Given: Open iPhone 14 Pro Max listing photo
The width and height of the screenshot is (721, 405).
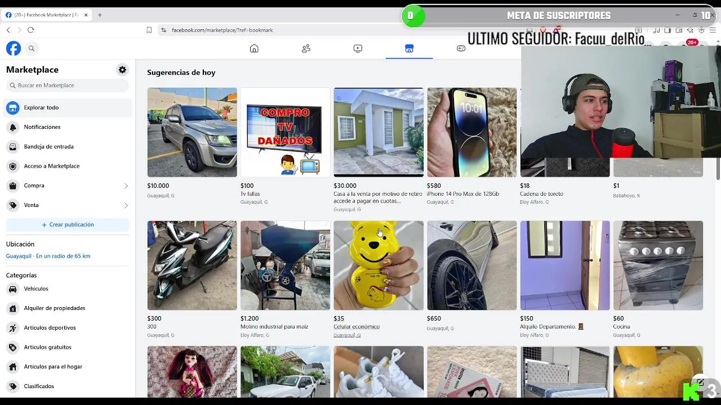Looking at the screenshot, I should [x=471, y=132].
